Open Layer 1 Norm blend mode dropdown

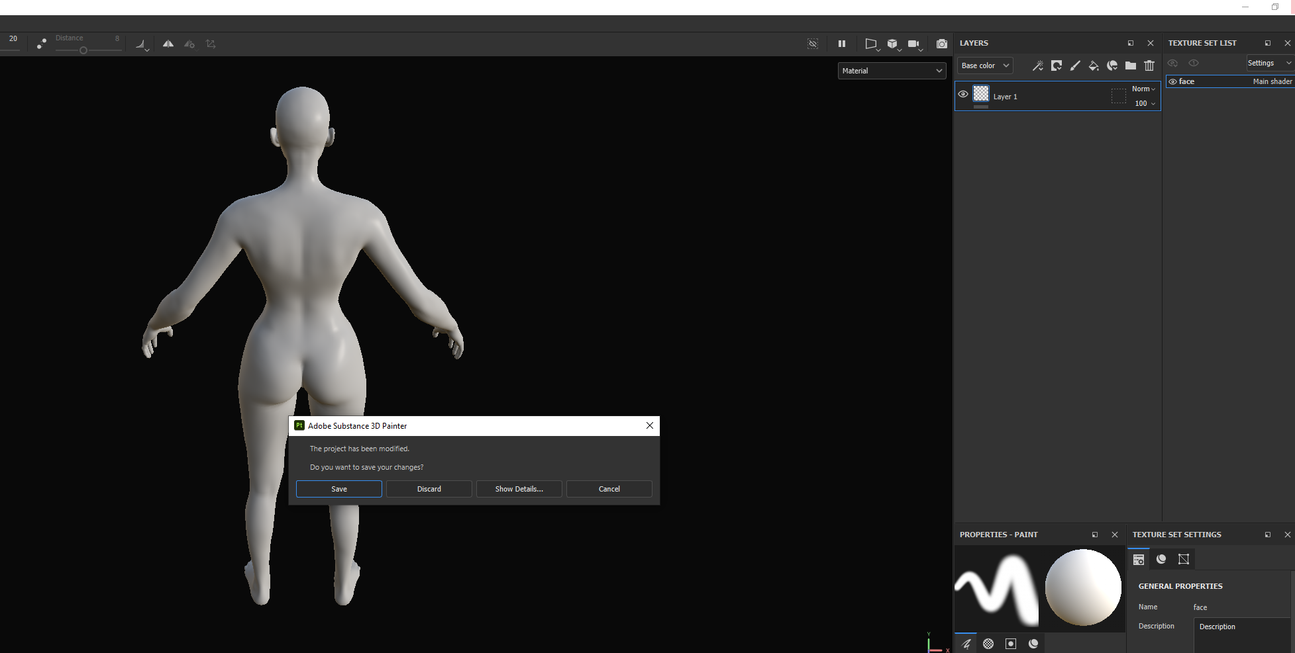(1143, 89)
